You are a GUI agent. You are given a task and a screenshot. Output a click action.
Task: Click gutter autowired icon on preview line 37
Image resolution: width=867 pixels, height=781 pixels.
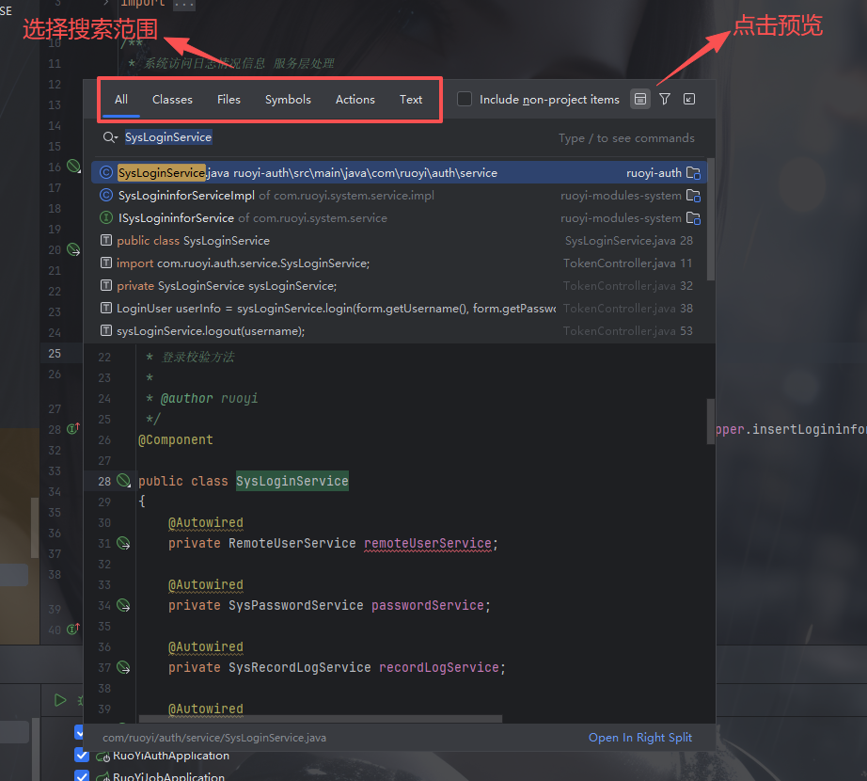click(x=124, y=667)
